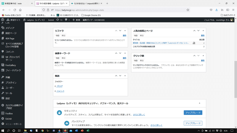
Task: Bookmark this page with the star icon
Action: [x=188, y=10]
